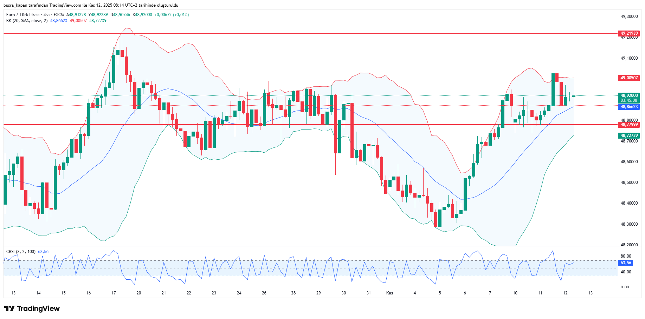Click date 30 on the time axis

tap(343, 293)
